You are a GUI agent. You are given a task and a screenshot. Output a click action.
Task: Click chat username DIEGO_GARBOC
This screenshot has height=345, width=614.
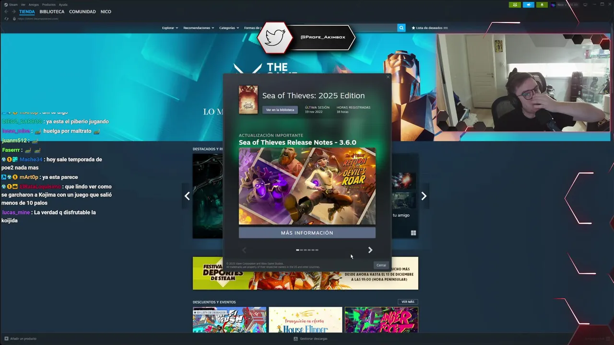[22, 122]
